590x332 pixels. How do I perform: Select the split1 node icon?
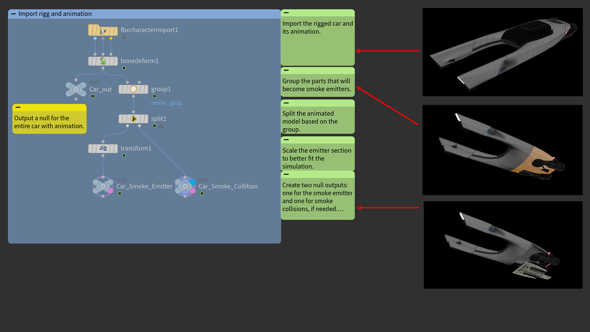(133, 119)
